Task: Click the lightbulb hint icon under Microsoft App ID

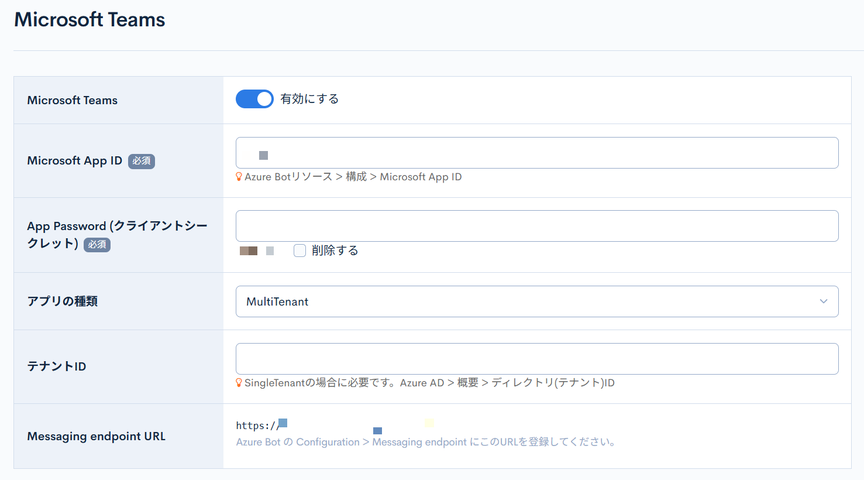Action: click(239, 177)
